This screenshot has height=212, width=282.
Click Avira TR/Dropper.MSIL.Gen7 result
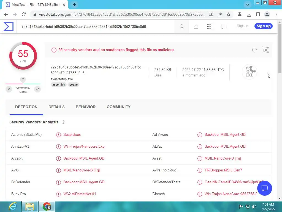pyautogui.click(x=223, y=170)
